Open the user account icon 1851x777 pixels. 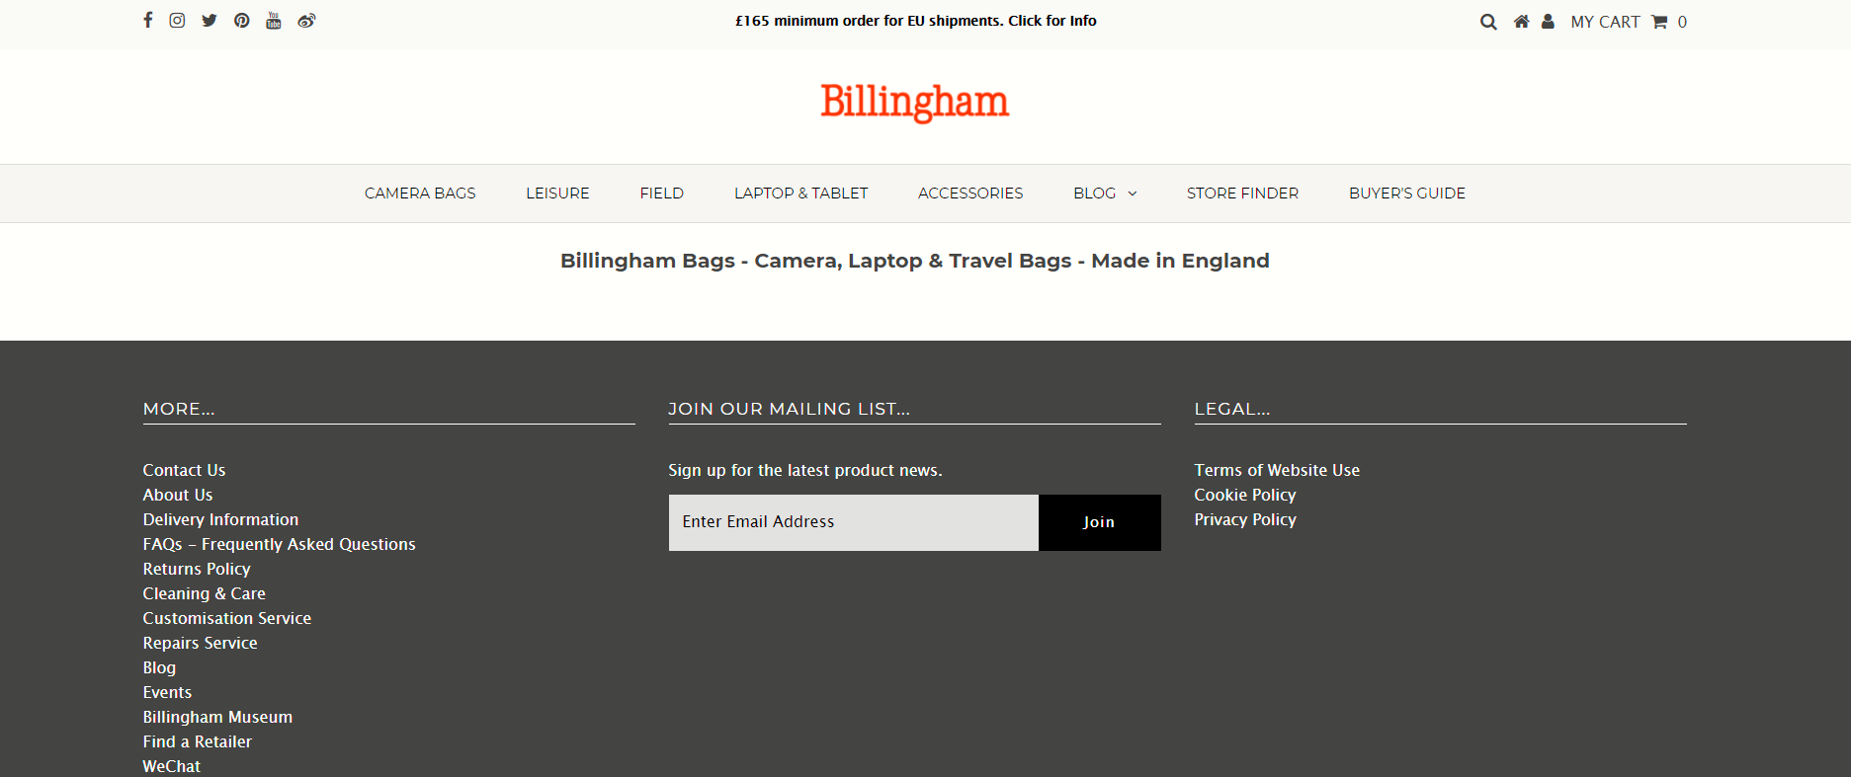tap(1548, 21)
